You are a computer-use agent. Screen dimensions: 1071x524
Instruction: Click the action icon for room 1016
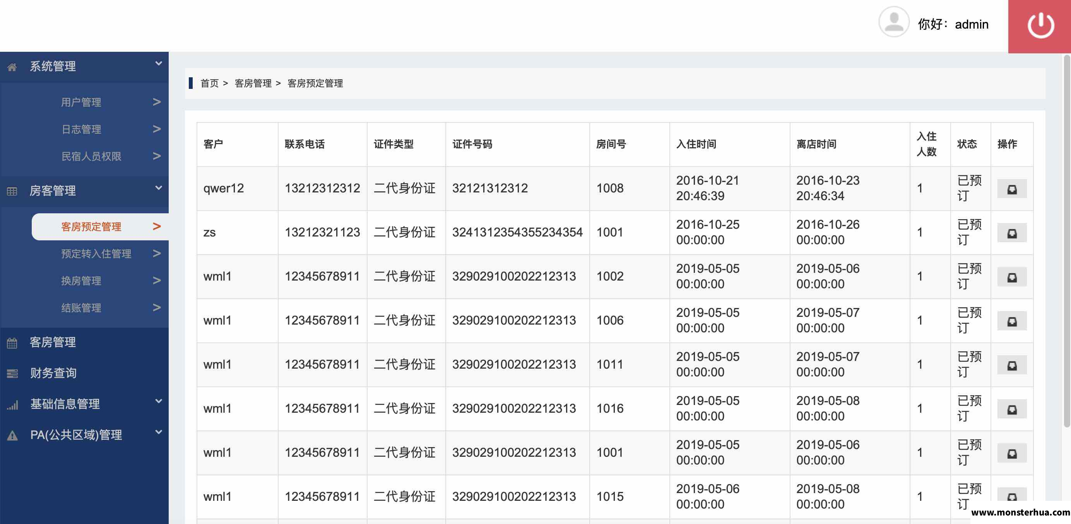point(1011,409)
